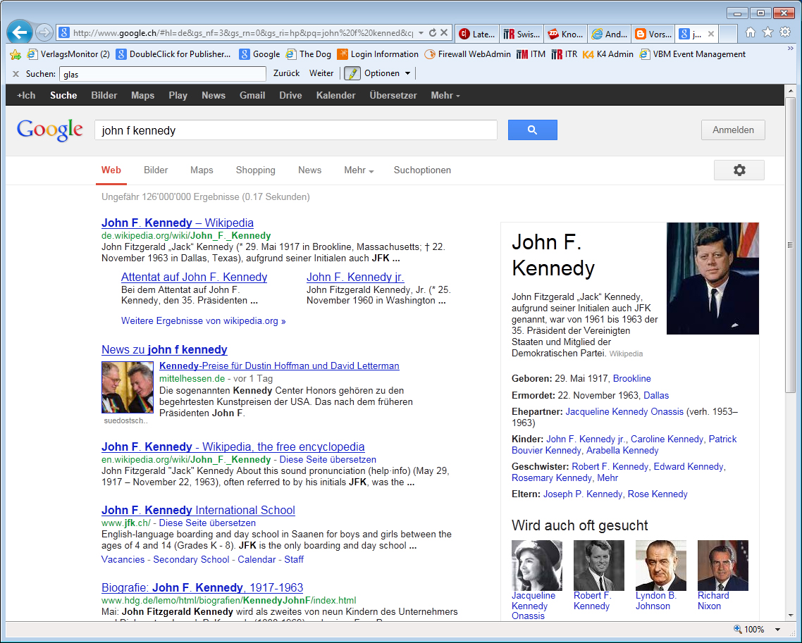Click the John F. Kennedy portrait photo
This screenshot has width=802, height=643.
click(x=712, y=279)
